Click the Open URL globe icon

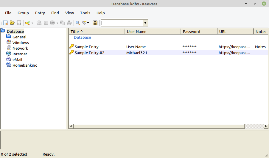[52, 23]
